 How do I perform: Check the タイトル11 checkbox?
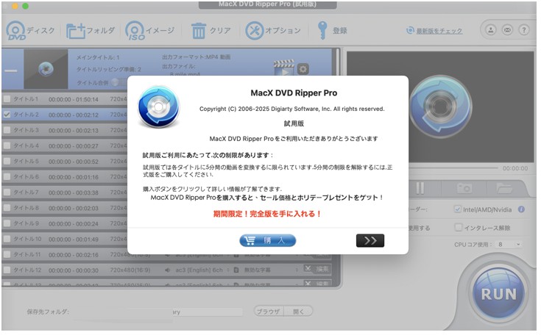(x=7, y=254)
